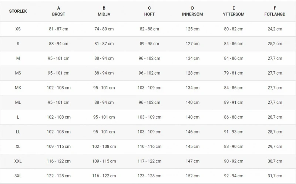Click the 127 cm inseam value for S
This screenshot has height=184, width=296.
(x=192, y=44)
